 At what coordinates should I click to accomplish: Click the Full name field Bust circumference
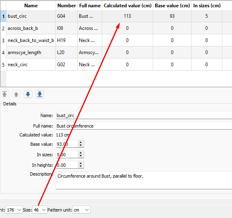[144, 126]
